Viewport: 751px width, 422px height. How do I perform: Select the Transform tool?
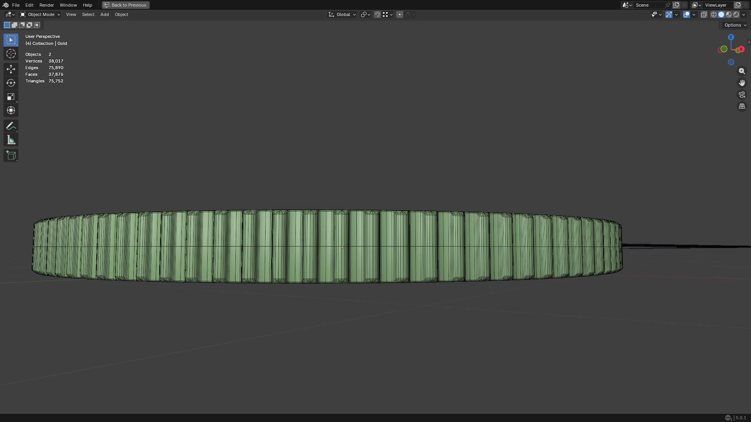pos(11,110)
